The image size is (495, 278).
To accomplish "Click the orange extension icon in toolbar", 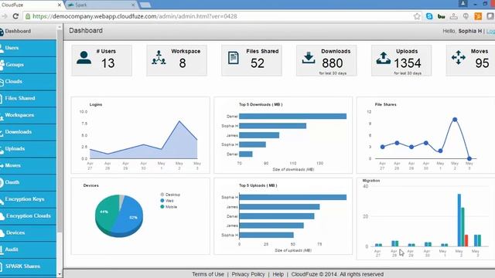I will [478, 16].
